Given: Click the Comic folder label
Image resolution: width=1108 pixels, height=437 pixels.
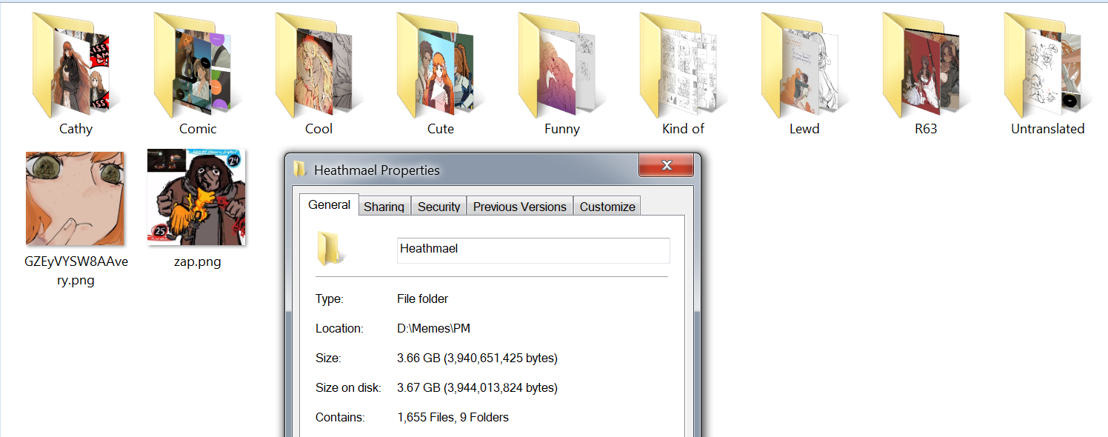Looking at the screenshot, I should point(198,129).
